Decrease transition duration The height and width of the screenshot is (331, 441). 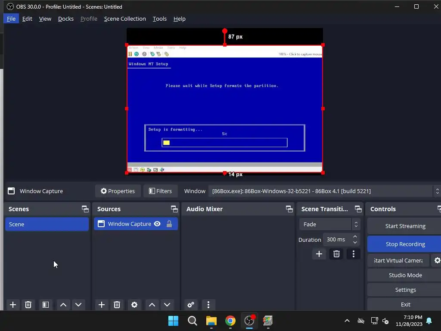click(355, 243)
